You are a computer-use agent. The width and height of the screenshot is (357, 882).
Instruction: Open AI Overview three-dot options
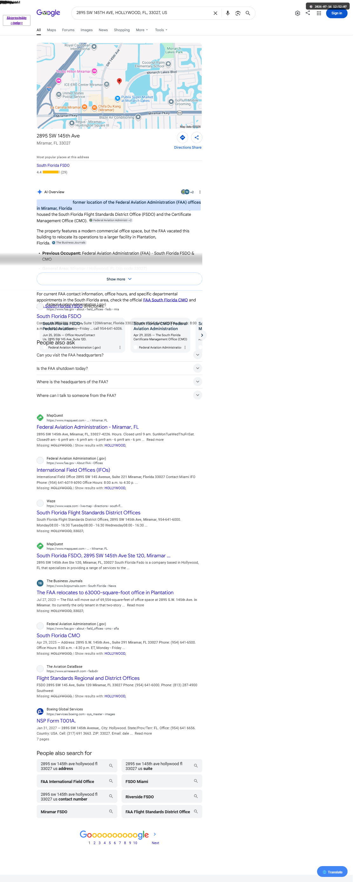tap(200, 192)
